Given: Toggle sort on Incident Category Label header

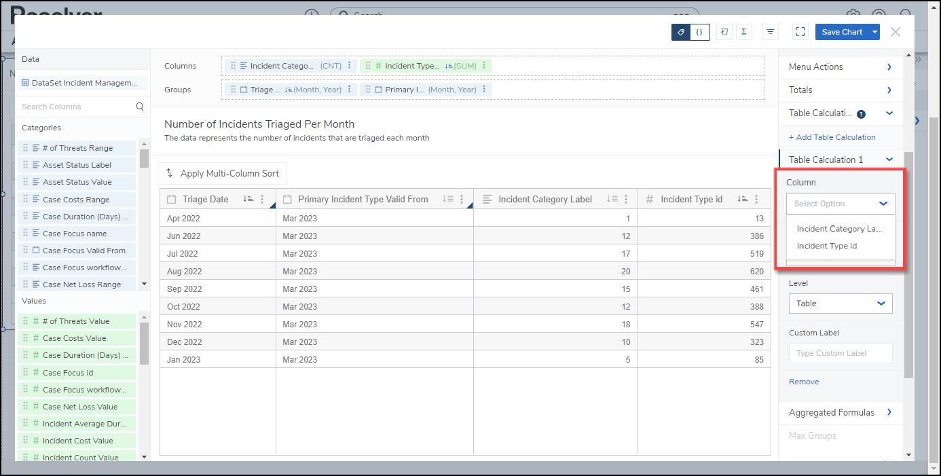Looking at the screenshot, I should click(x=612, y=200).
